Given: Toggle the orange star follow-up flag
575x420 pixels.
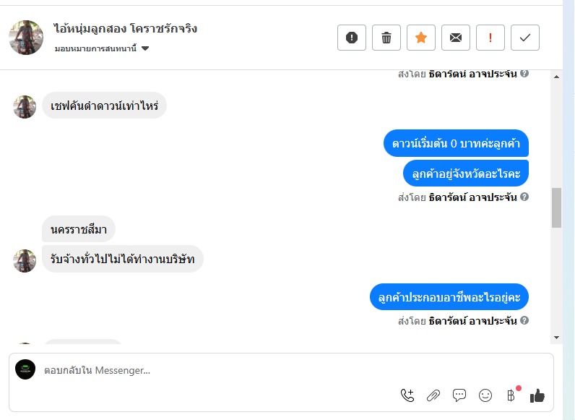Looking at the screenshot, I should [421, 38].
